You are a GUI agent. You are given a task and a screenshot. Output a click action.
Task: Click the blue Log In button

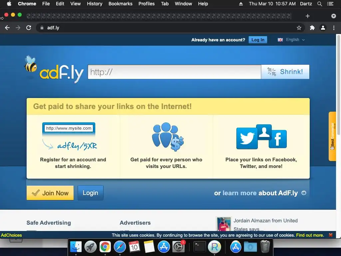coord(258,40)
